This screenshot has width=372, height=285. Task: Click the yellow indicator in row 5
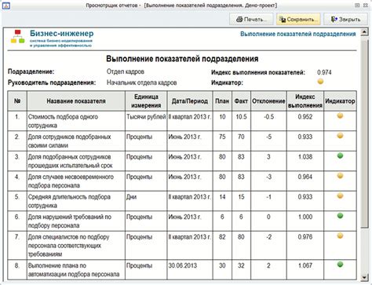(x=340, y=195)
